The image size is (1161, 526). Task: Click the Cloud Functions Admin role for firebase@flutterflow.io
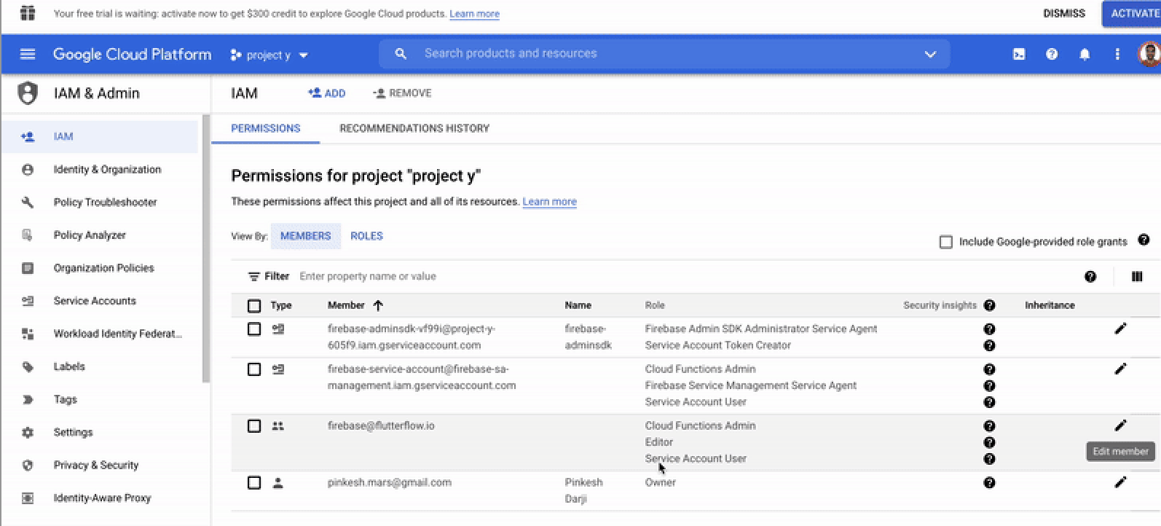(x=700, y=425)
